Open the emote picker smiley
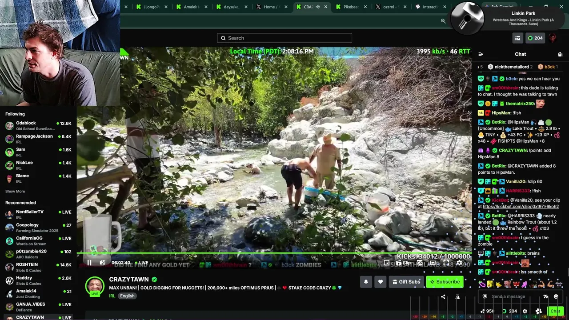Viewport: 569px width, 320px height. tap(556, 296)
